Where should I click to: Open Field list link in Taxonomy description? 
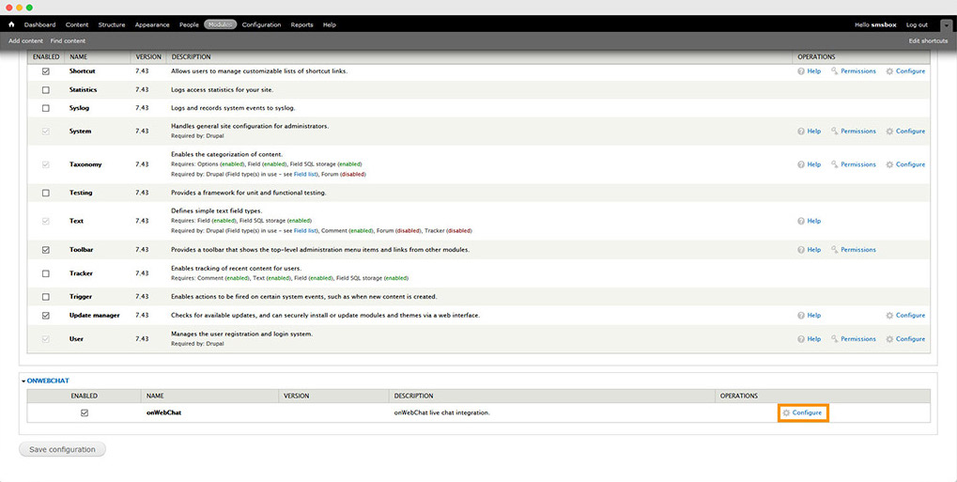pos(305,174)
